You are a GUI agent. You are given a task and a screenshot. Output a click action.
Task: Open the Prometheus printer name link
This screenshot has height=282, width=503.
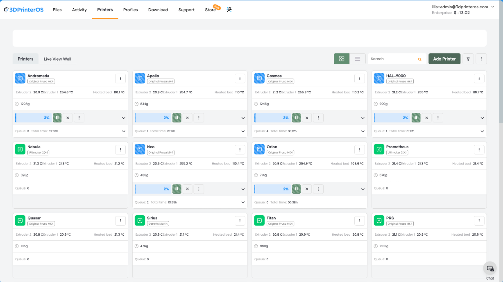coord(397,147)
